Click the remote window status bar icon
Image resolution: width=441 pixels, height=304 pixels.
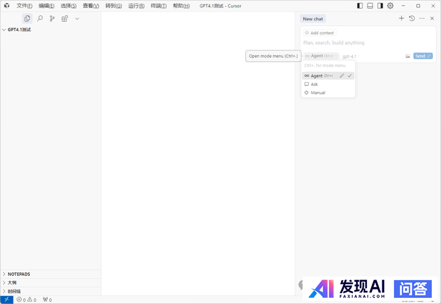[x=7, y=300]
